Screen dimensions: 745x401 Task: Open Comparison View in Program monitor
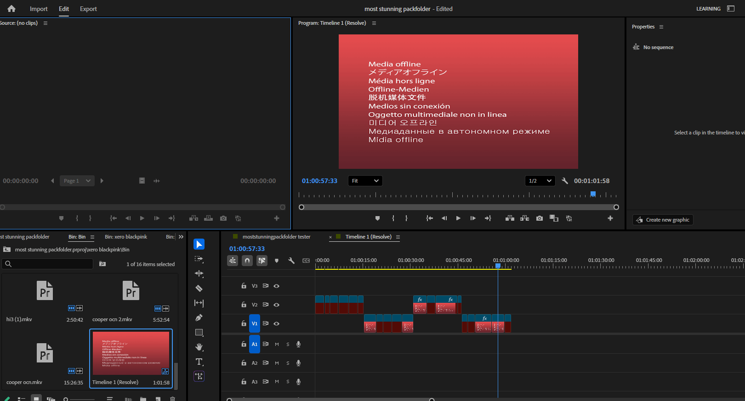click(554, 218)
